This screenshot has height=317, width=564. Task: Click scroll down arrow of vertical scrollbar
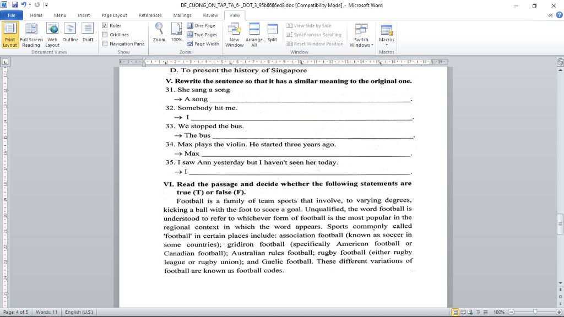click(560, 283)
